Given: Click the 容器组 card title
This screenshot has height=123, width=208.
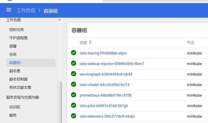Looking at the screenshot, I should (x=79, y=30).
